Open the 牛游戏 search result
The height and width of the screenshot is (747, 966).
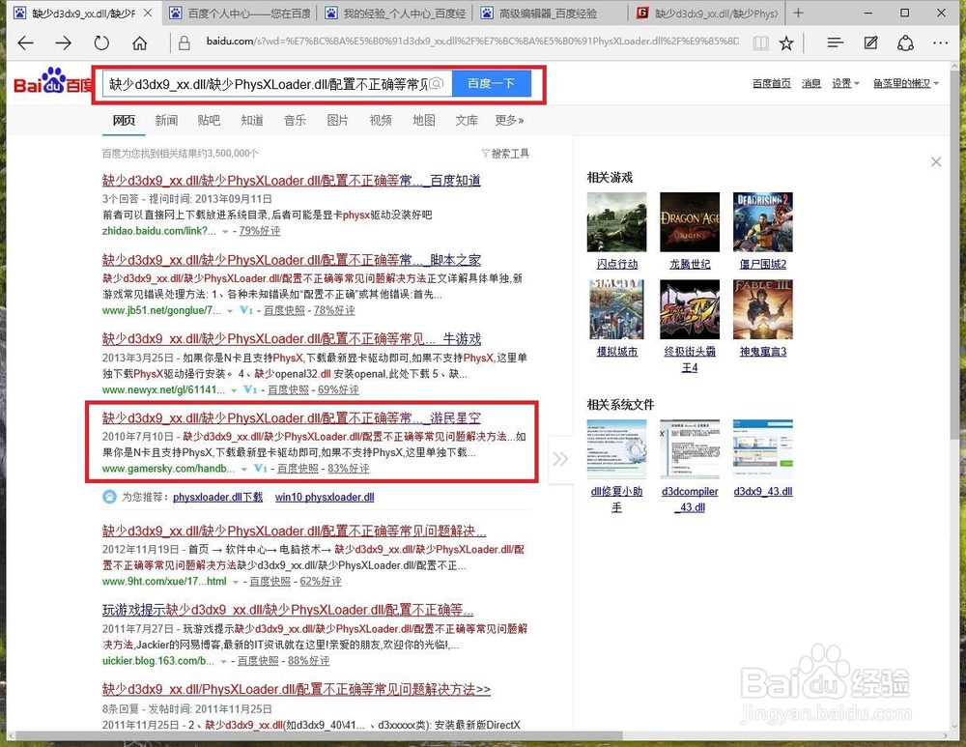[x=292, y=339]
